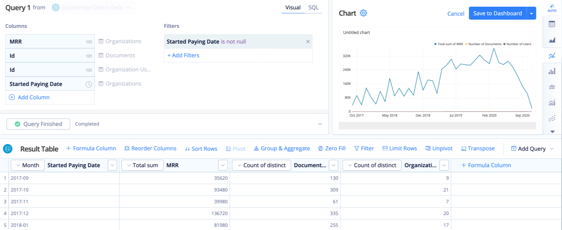Click chart horizontal scrollbar strip
Screen dimensions: 562x230
pos(437,126)
